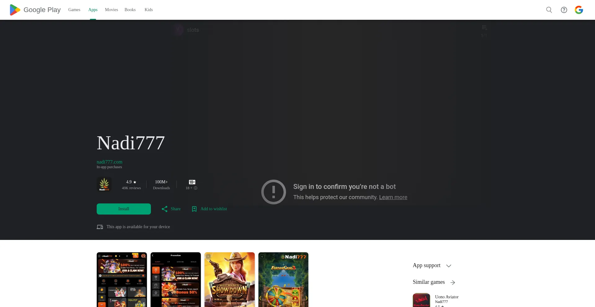This screenshot has width=595, height=307.
Task: Click the Google Play logo
Action: pyautogui.click(x=35, y=10)
